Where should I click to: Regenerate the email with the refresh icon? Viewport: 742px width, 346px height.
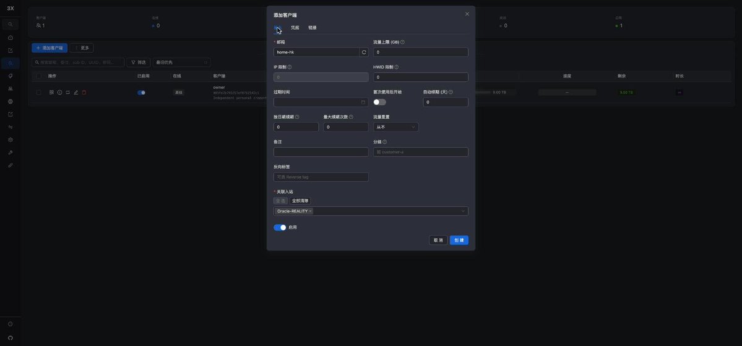(364, 52)
